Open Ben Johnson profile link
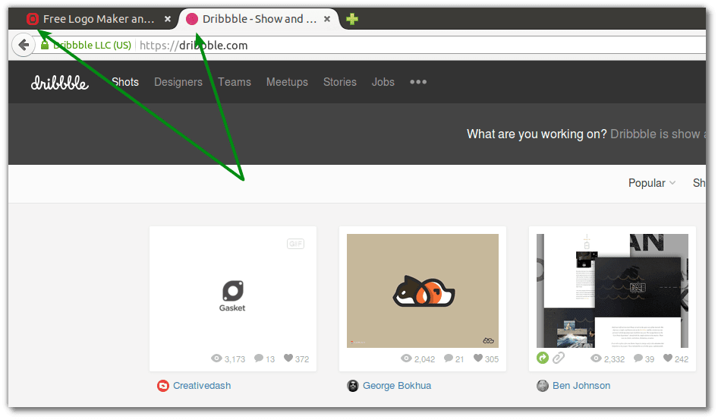The image size is (718, 420). 581,386
